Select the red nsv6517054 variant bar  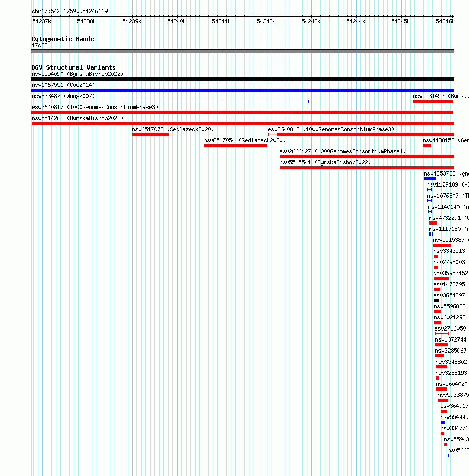tap(235, 145)
